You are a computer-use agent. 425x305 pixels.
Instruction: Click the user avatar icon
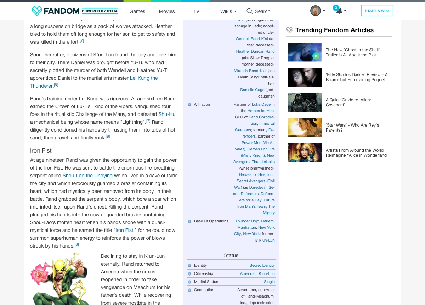[315, 10]
